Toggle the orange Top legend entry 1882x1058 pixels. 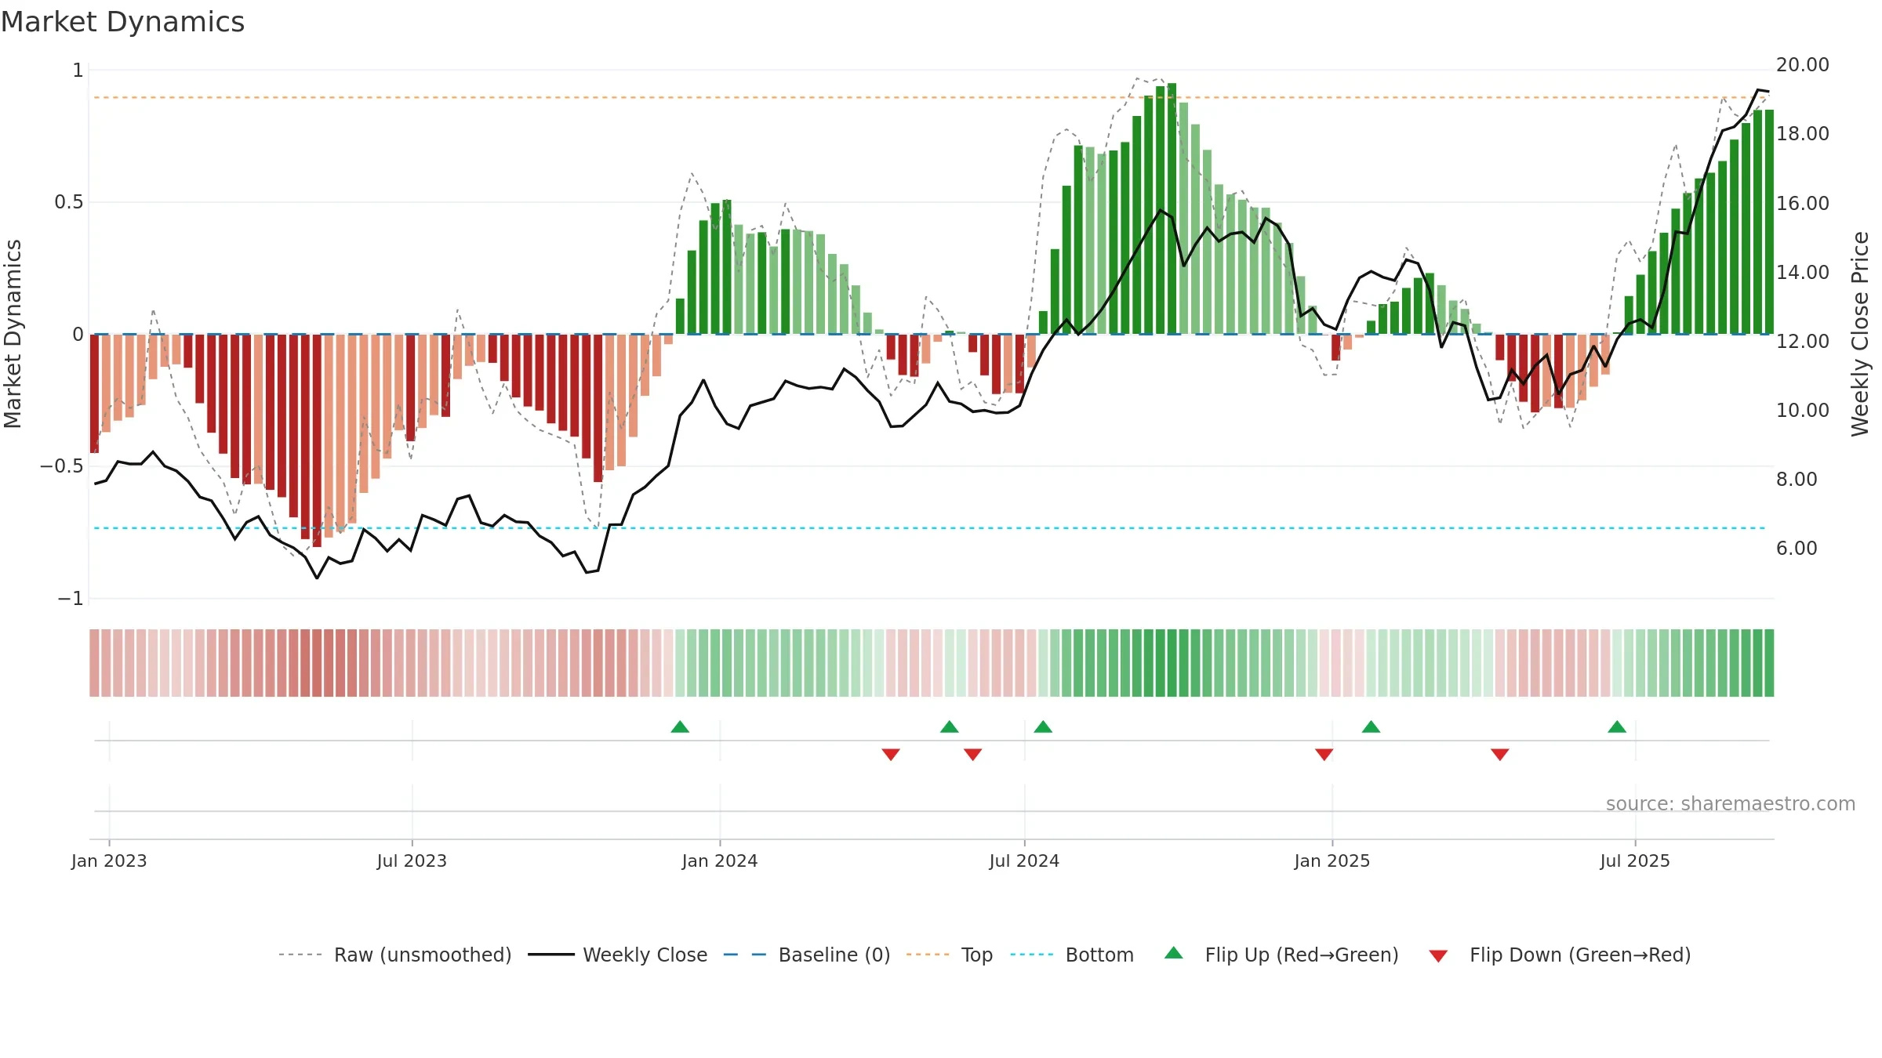tap(950, 955)
